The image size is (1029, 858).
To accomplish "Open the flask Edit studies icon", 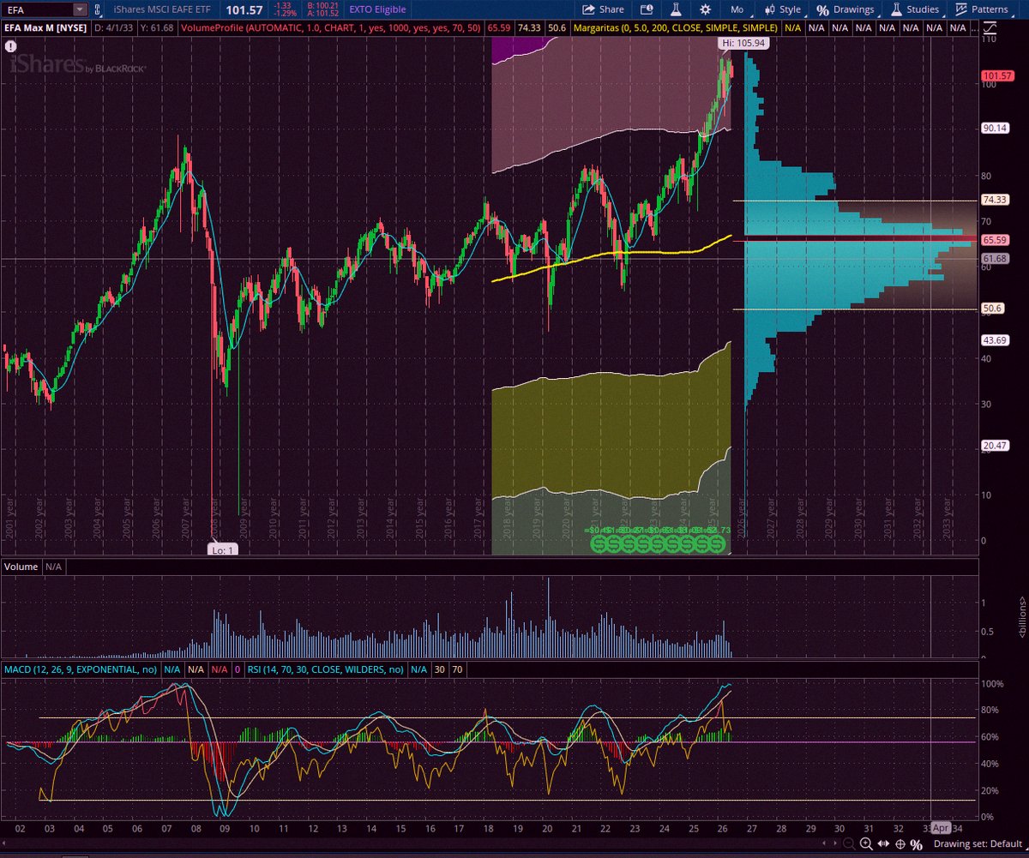I will click(x=676, y=9).
